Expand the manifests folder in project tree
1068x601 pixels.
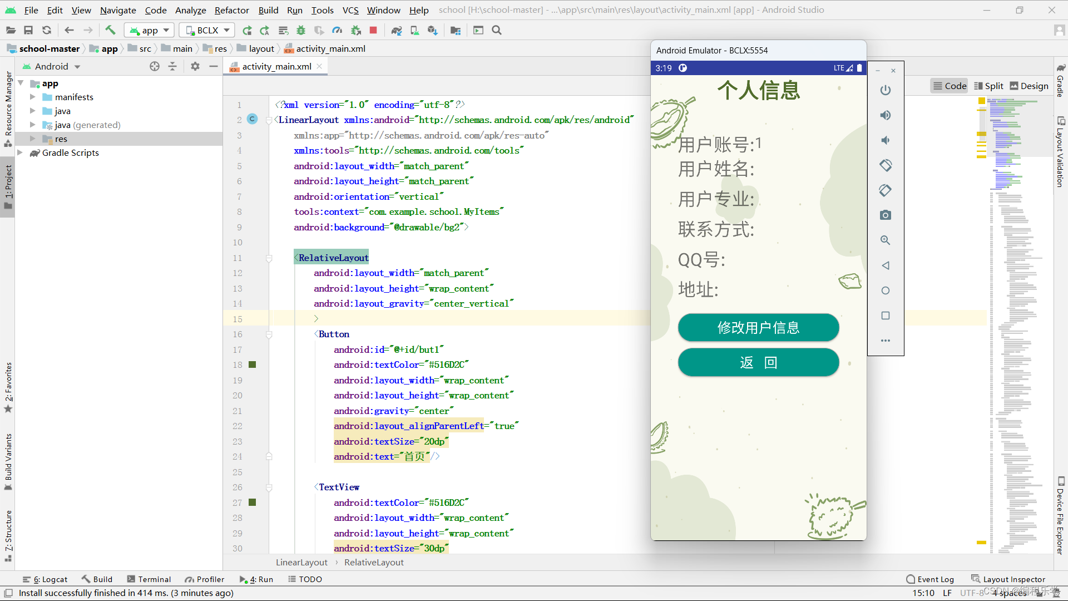(x=32, y=97)
